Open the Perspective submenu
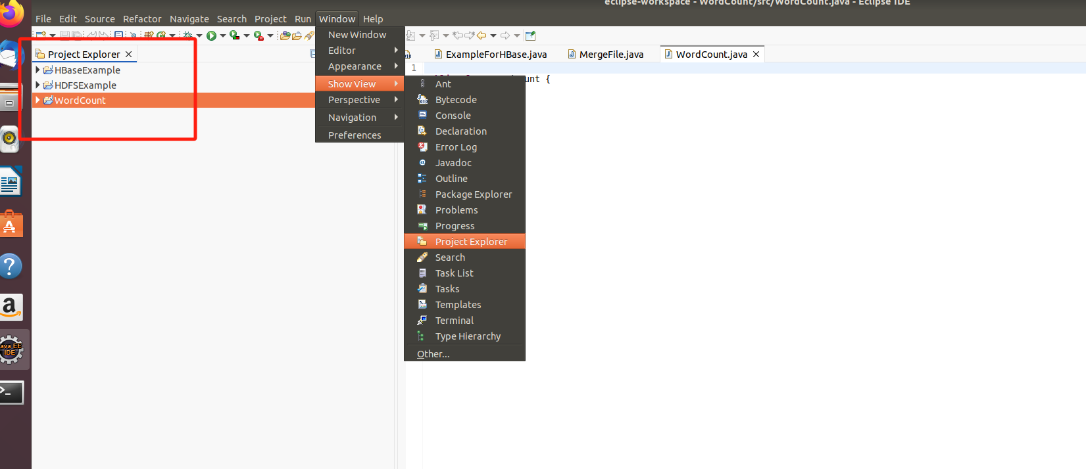Screen dimensions: 1086x469 (360, 100)
